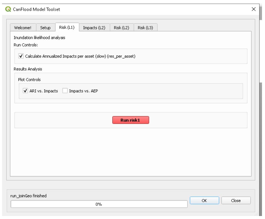Click the Close button at bottom
Viewport: 265px width, 219px height.
point(236,200)
